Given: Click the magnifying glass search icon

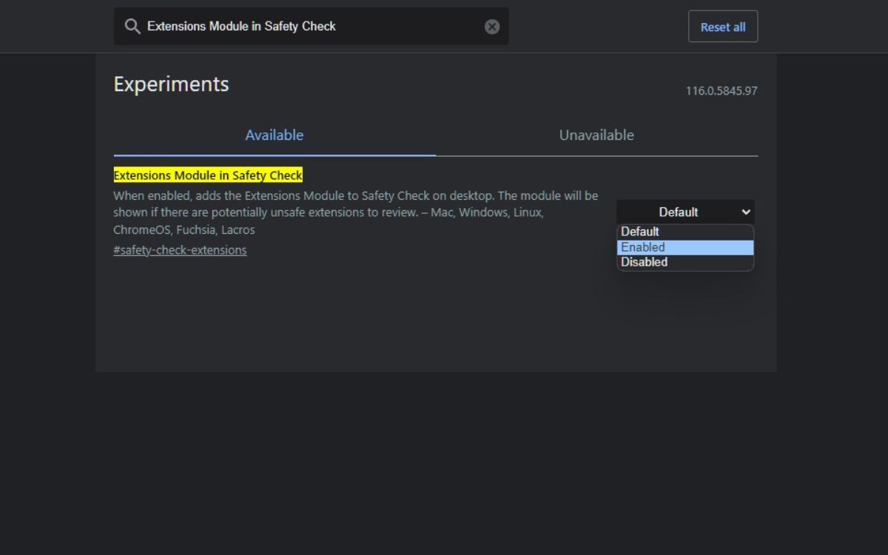Looking at the screenshot, I should pos(132,26).
